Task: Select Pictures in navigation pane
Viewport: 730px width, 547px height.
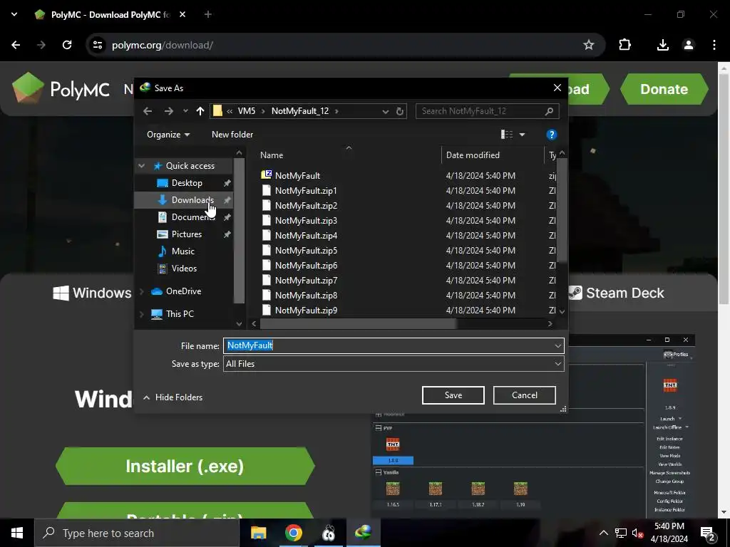Action: pyautogui.click(x=186, y=234)
